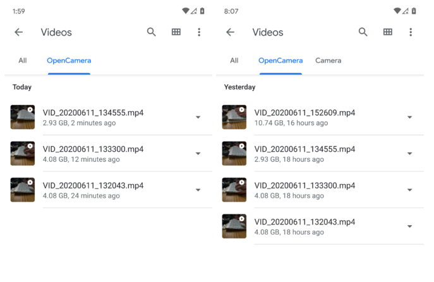
Task: Tap the back arrow on the left screen
Action: 19,32
